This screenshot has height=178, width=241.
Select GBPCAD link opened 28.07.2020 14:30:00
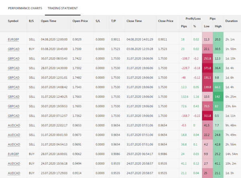14,68
